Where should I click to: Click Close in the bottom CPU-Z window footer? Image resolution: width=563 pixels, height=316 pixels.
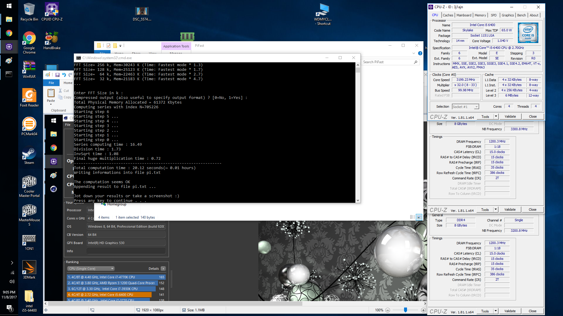[x=533, y=311]
